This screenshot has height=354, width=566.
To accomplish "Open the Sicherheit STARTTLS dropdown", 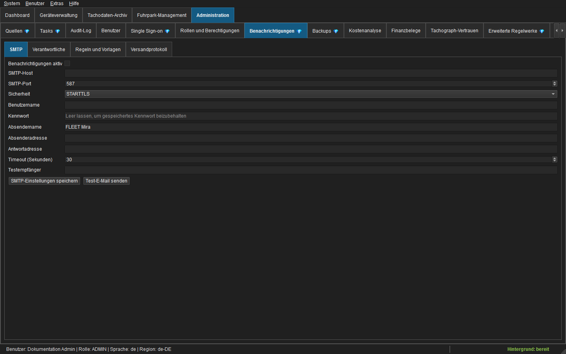I will (311, 94).
